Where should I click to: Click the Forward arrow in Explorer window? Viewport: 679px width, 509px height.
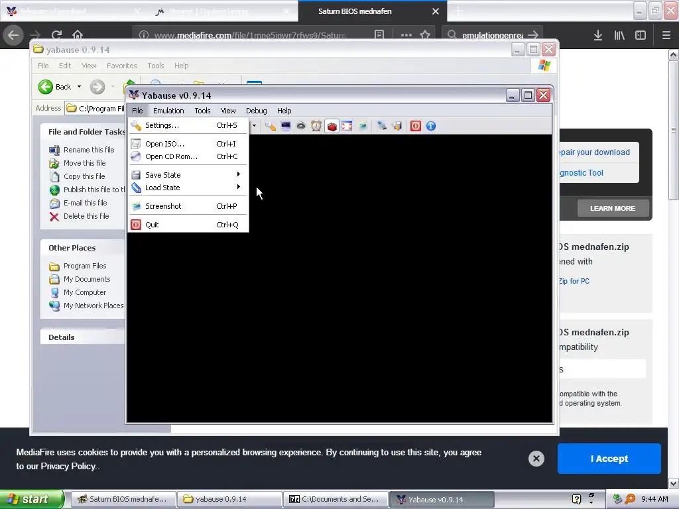97,87
